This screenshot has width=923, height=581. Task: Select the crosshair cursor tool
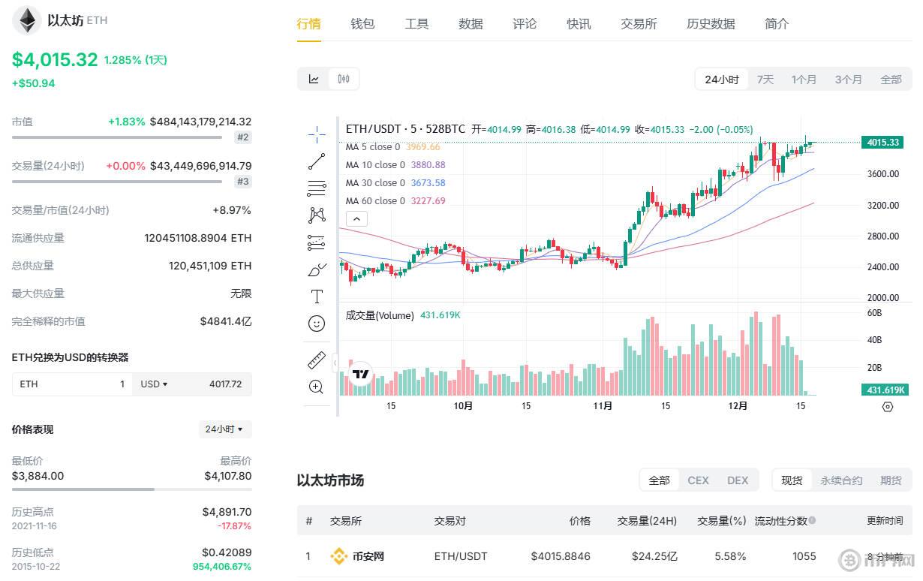[317, 135]
